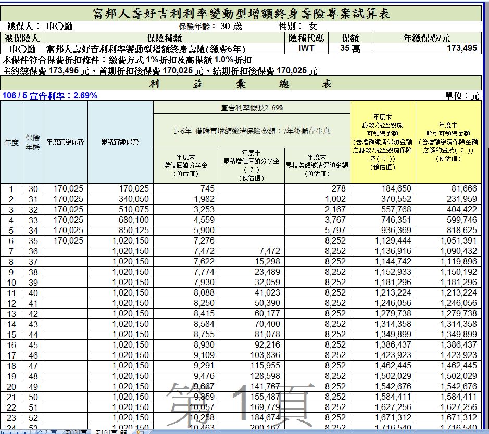Viewport: 489px width, 434px height.
Task: Click the cell with value 41,023
Action: pyautogui.click(x=252, y=292)
